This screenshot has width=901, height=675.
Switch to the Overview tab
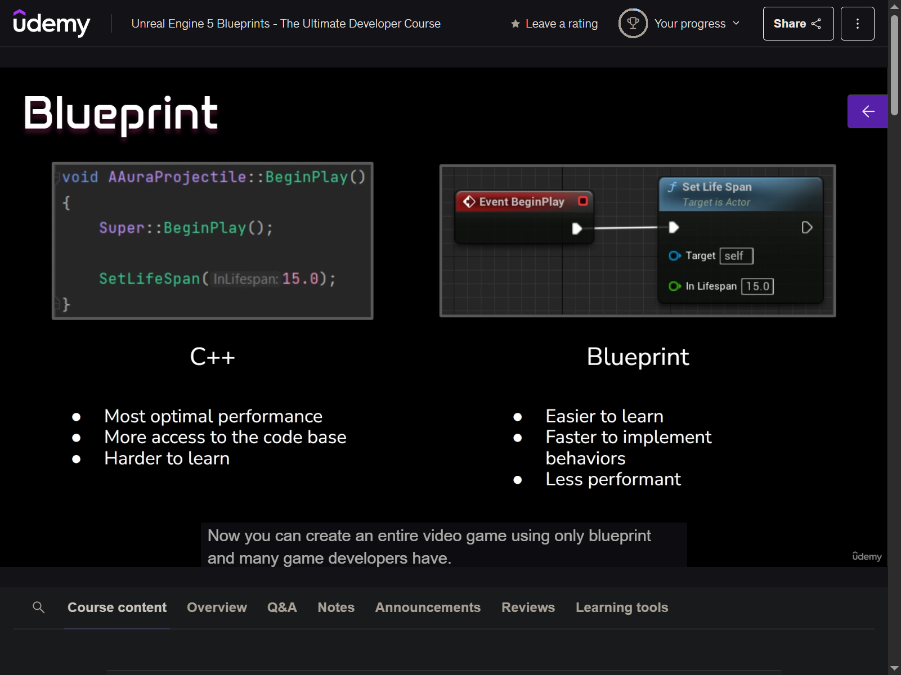click(x=217, y=607)
